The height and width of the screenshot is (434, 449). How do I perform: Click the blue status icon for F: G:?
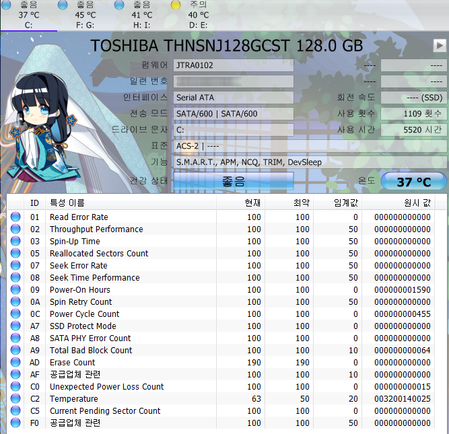point(63,5)
